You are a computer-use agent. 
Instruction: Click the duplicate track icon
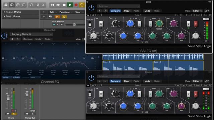coord(50,17)
